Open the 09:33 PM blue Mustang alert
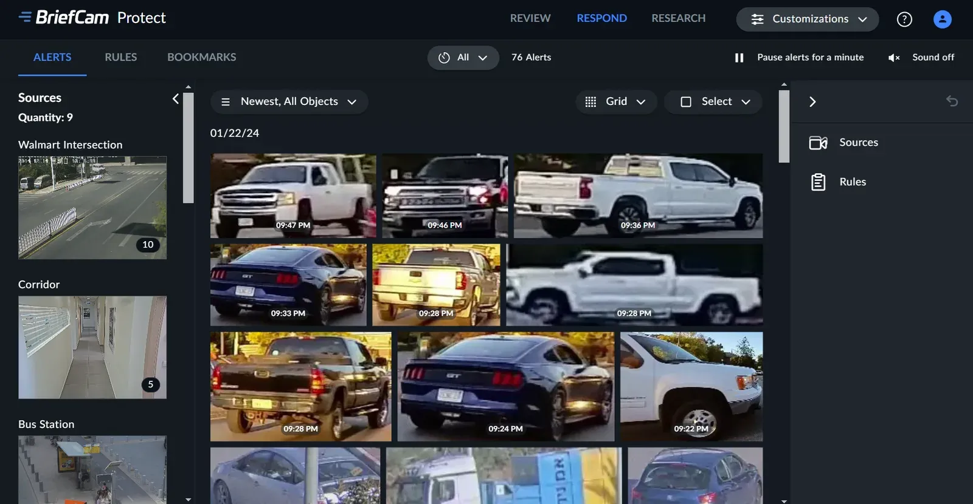The width and height of the screenshot is (973, 504). (x=288, y=285)
